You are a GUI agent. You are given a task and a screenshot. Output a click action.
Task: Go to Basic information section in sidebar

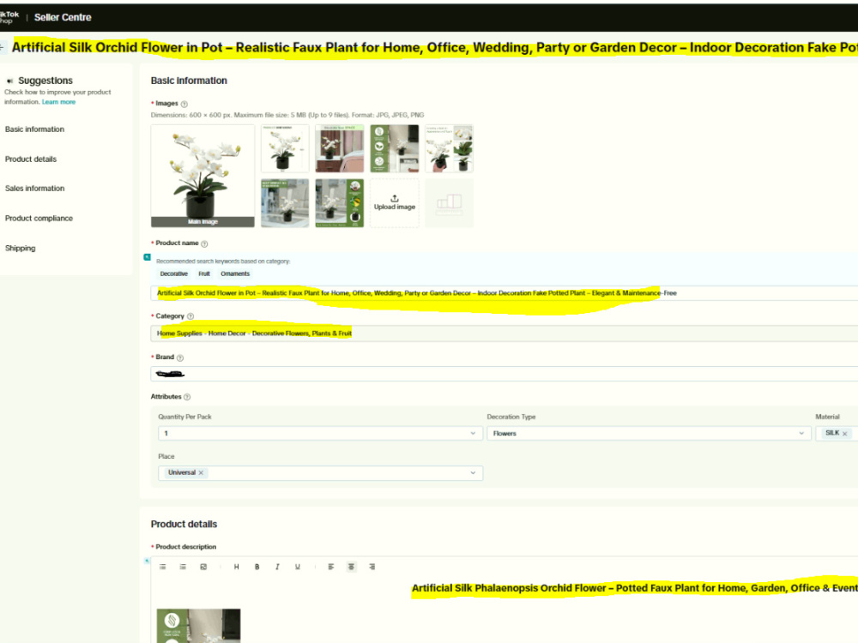pos(34,129)
